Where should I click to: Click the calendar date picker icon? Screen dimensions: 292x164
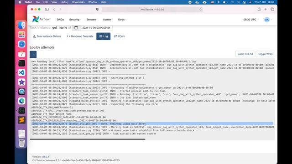click(76, 28)
